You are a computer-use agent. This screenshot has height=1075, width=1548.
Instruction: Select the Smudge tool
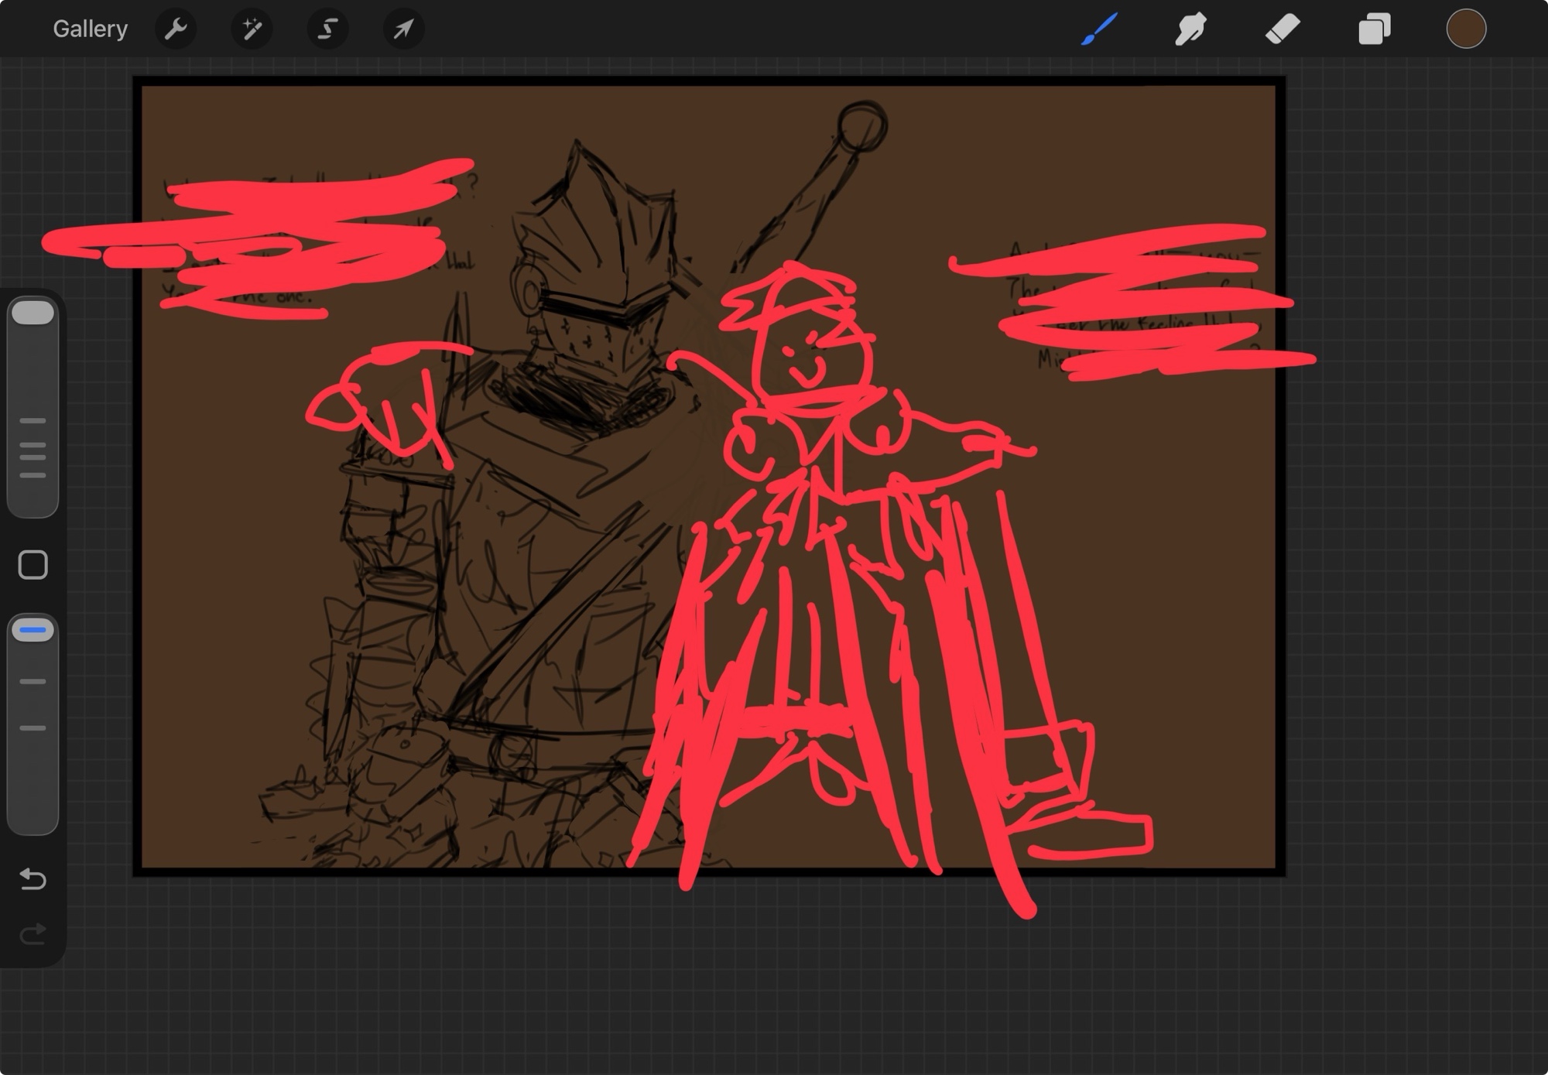[x=1190, y=29]
